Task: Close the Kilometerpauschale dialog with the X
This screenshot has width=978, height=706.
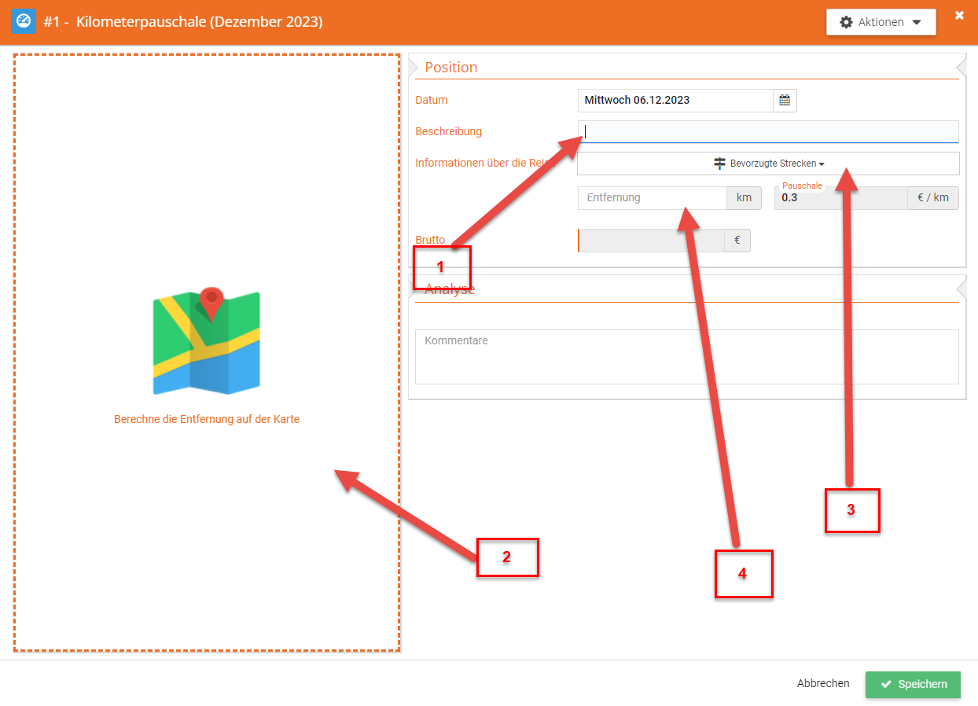Action: [959, 16]
